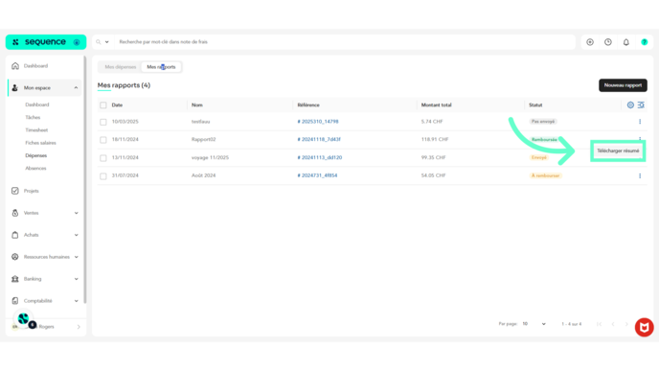Collapse the Mon espace section
Image resolution: width=659 pixels, height=371 pixels.
(76, 88)
